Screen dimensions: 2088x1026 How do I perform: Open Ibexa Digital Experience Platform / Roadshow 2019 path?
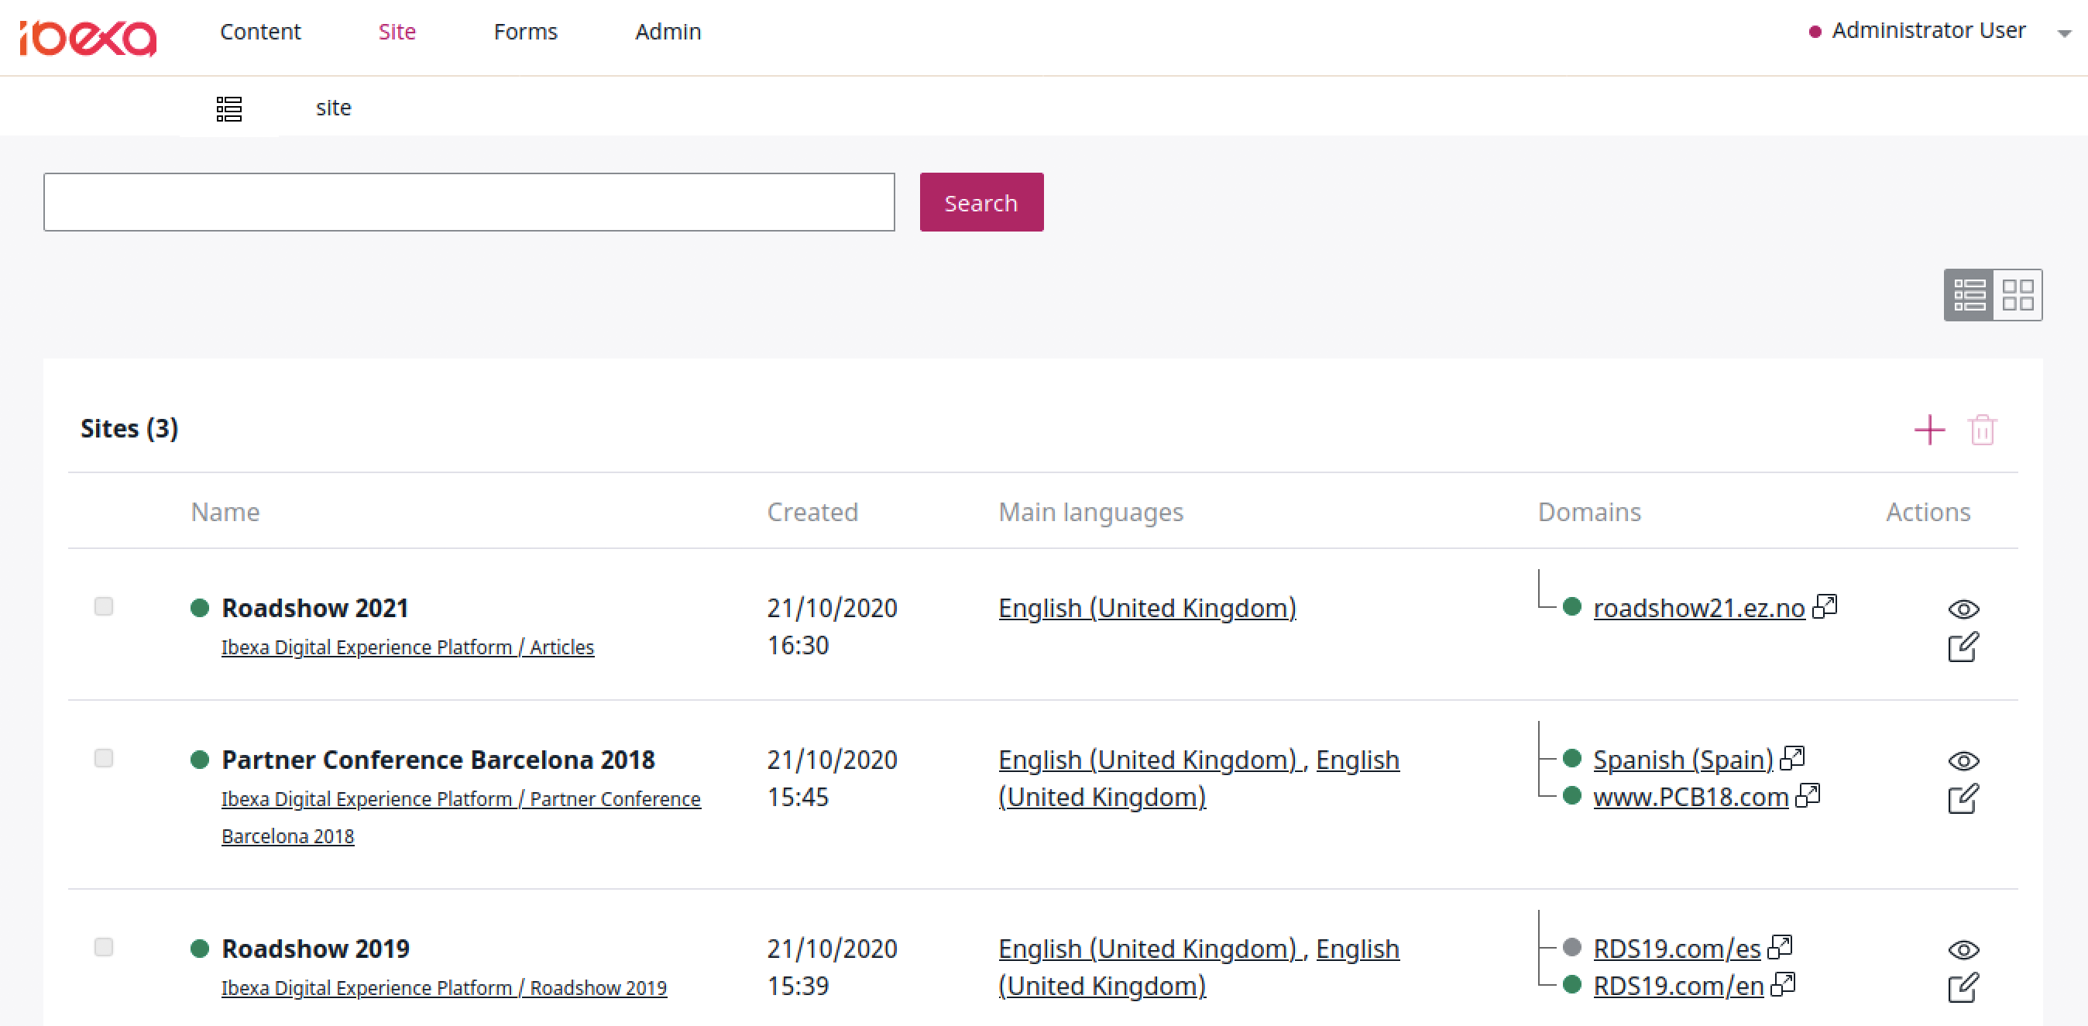tap(445, 988)
